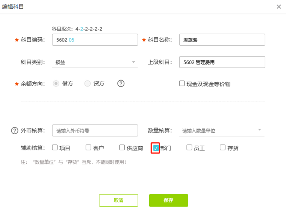Check the 存货 checkbox
Screen dimensions: 286x213
pyautogui.click(x=223, y=148)
